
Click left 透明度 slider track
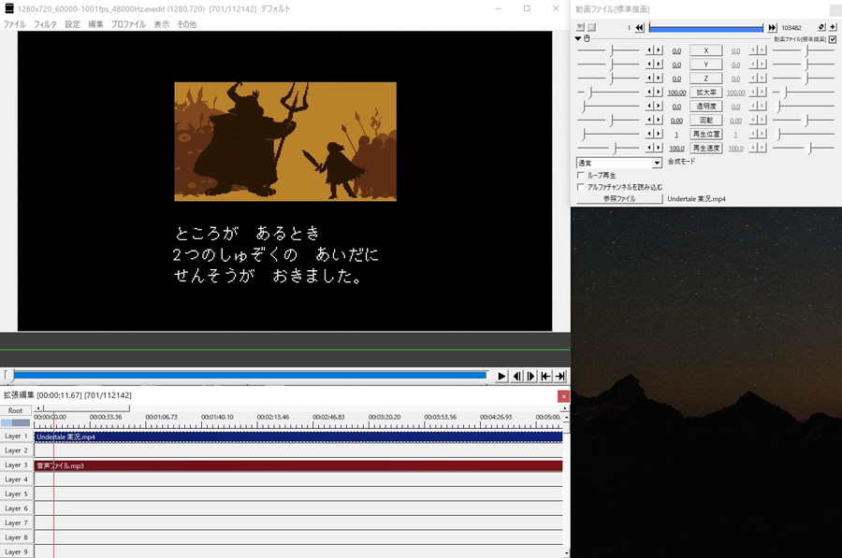coord(608,107)
